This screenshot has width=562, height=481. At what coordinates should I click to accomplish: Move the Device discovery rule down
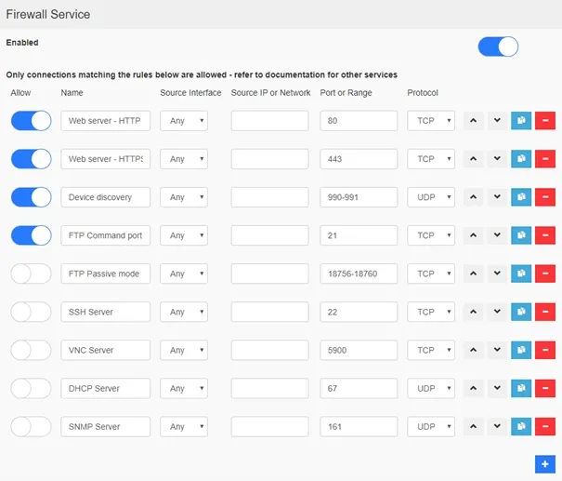497,197
